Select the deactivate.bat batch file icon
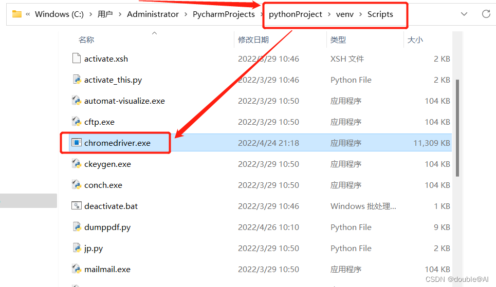496x287 pixels. 77,206
